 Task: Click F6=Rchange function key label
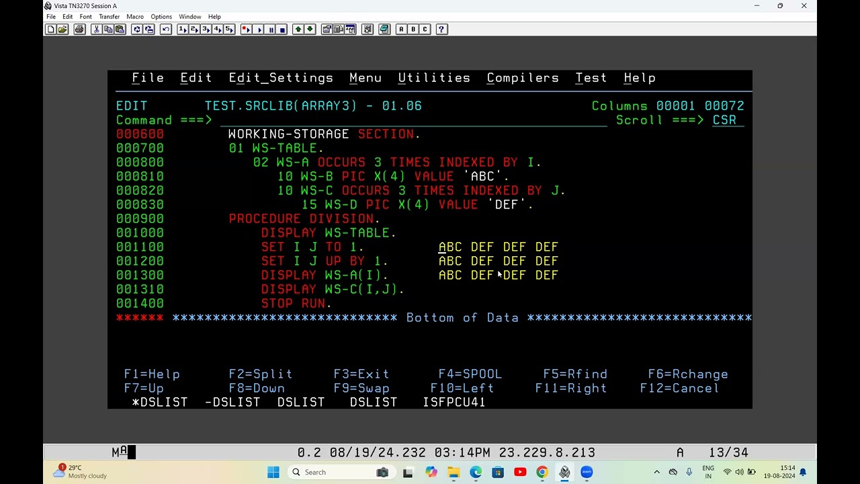(x=688, y=374)
